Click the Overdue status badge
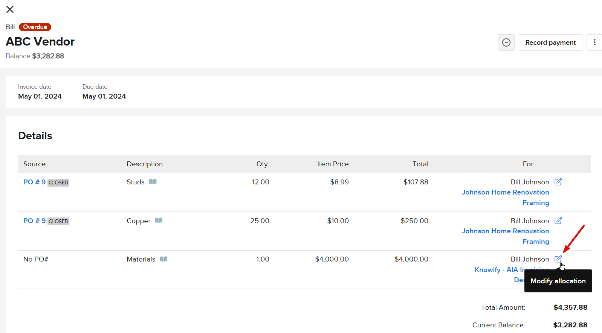 click(x=35, y=27)
